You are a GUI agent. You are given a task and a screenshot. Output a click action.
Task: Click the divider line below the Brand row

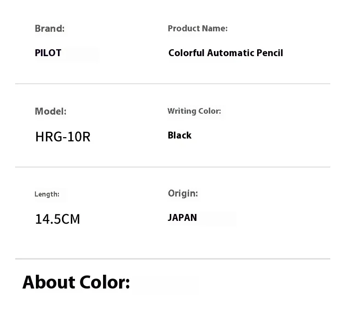coord(172,84)
